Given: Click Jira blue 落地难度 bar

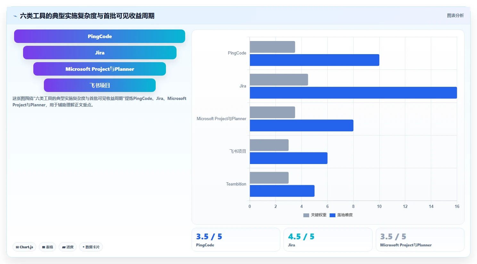Looking at the screenshot, I should coord(353,93).
